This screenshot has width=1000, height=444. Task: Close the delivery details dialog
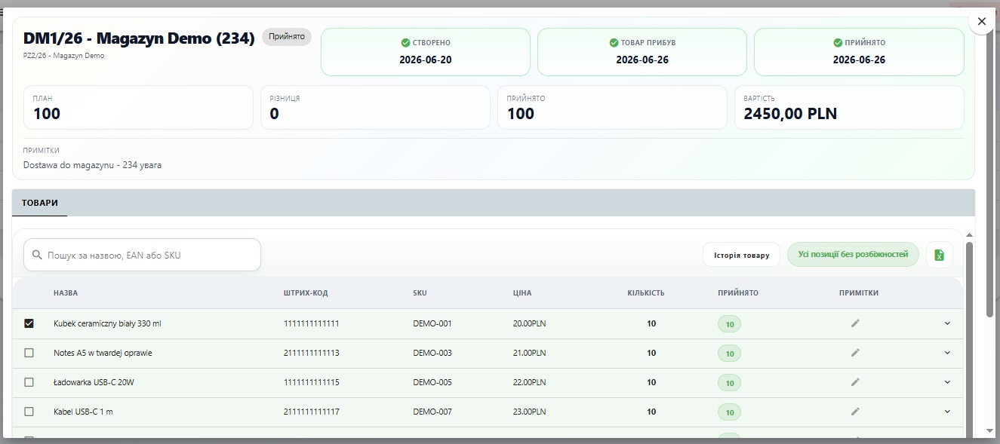pyautogui.click(x=982, y=22)
